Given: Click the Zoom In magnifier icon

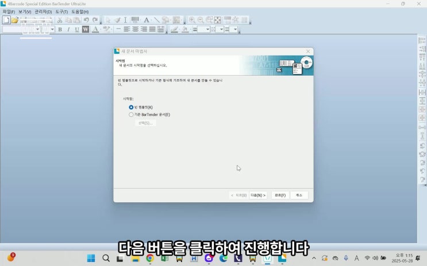Looking at the screenshot, I should click(191, 20).
